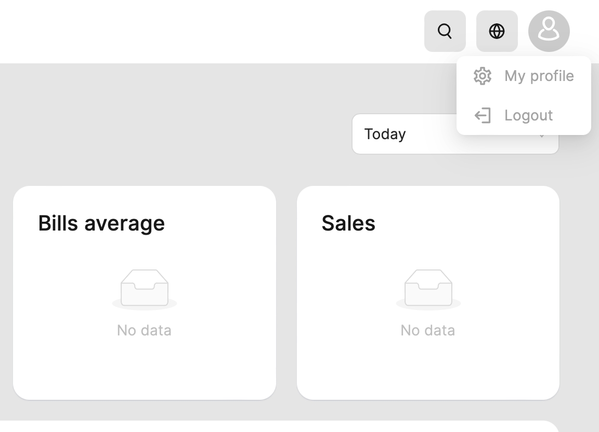Click the user avatar icon
Screen dimensions: 599x432
549,31
